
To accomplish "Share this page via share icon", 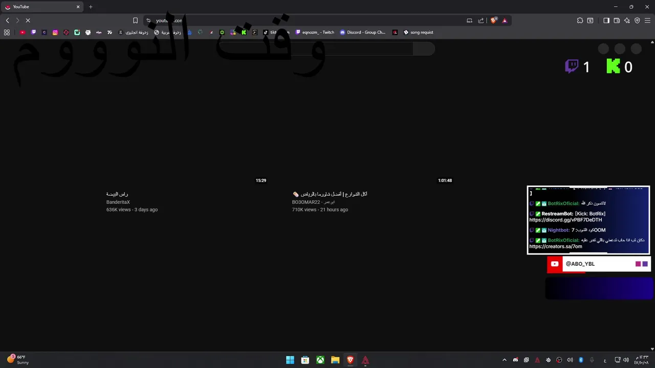I will 481,20.
